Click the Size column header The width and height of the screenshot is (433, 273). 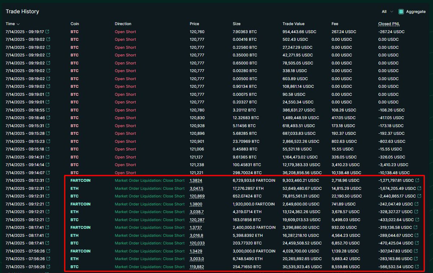point(236,24)
